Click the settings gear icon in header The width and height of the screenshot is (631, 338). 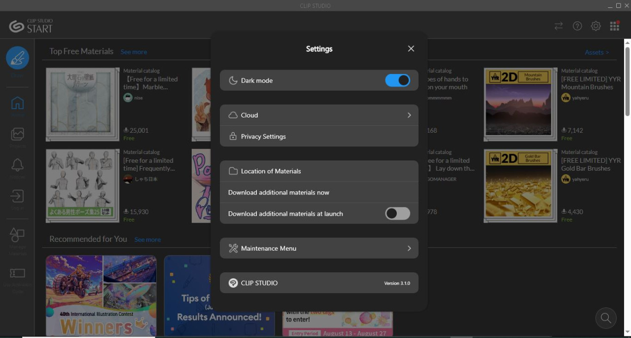[596, 26]
